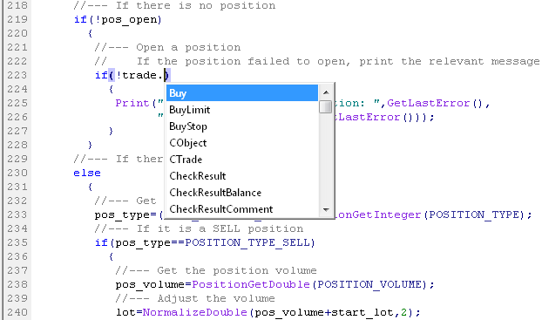This screenshot has width=542, height=320.
Task: Click line number 230 in gutter
Action: point(17,173)
